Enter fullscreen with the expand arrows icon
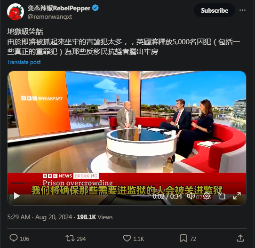 coord(237,196)
